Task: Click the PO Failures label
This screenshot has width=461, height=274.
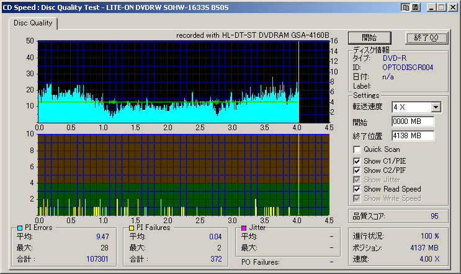Action: click(x=260, y=262)
